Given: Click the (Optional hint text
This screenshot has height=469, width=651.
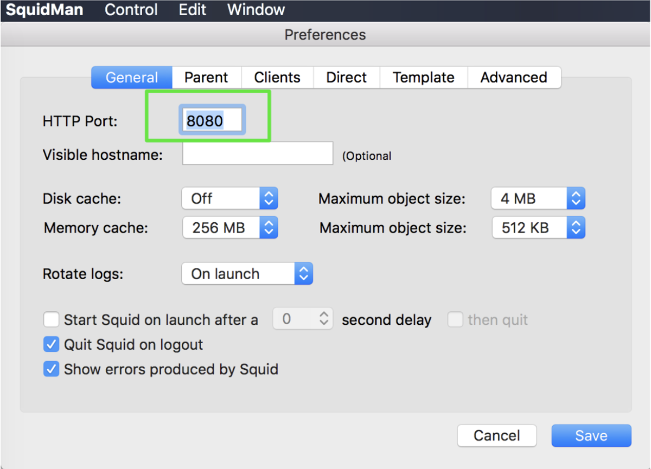Looking at the screenshot, I should pyautogui.click(x=367, y=156).
